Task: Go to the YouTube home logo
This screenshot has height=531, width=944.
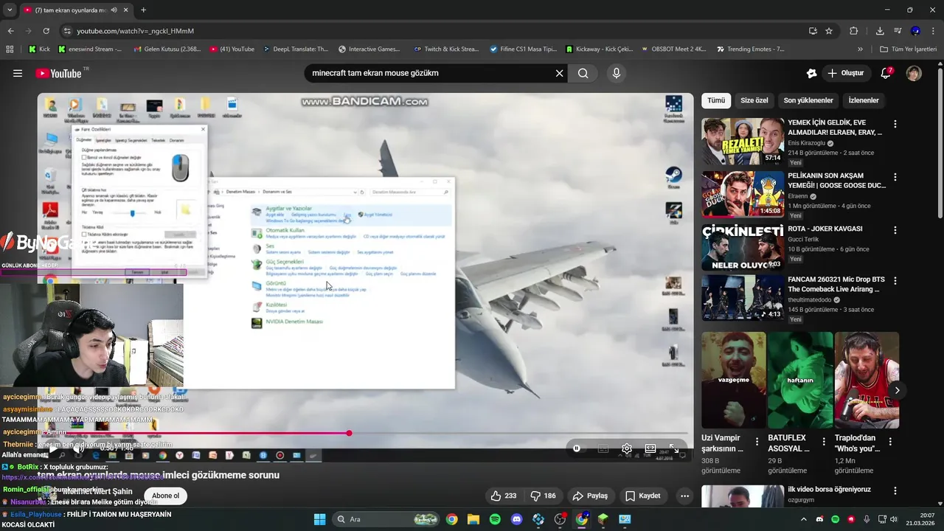Action: 58,73
